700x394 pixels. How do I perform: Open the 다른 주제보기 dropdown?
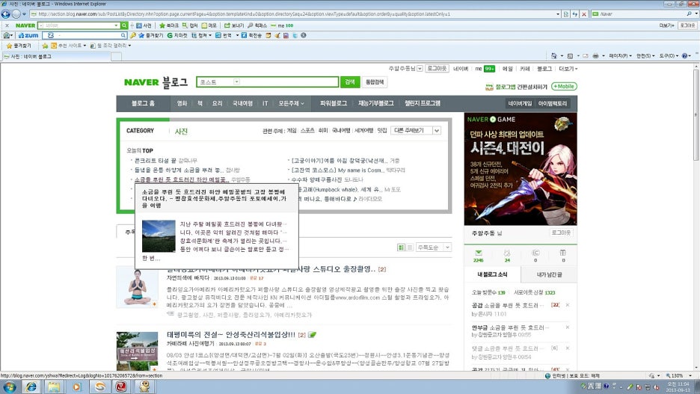coord(416,130)
